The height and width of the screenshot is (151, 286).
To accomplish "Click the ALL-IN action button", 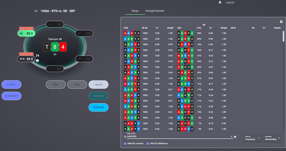I will (x=98, y=85).
